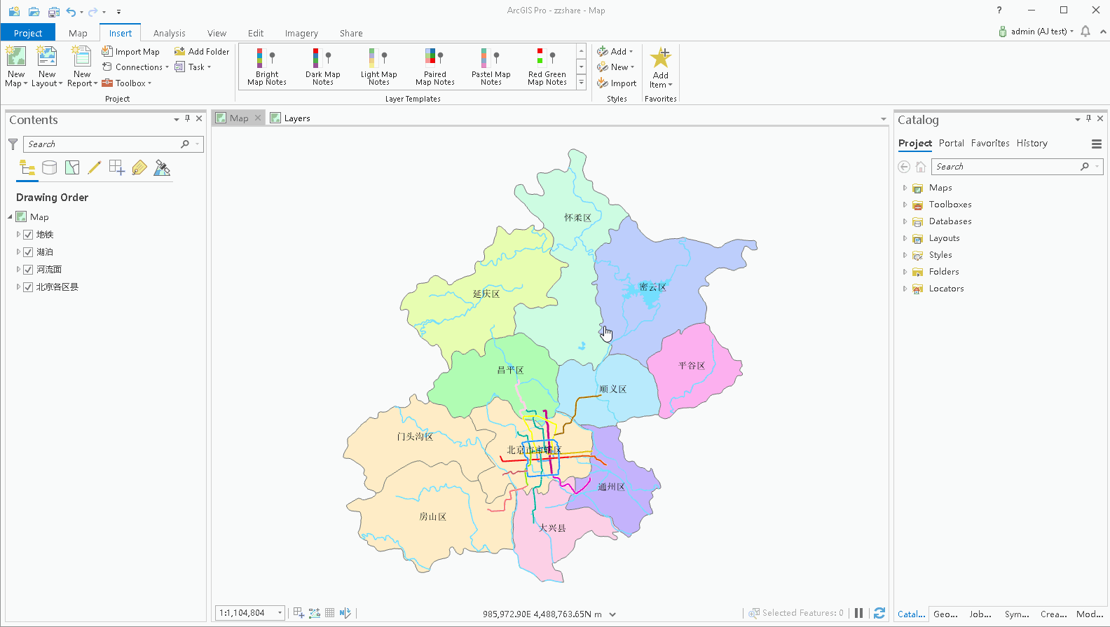Screen dimensions: 1110x627
Task: Open the map scale dropdown
Action: point(280,613)
